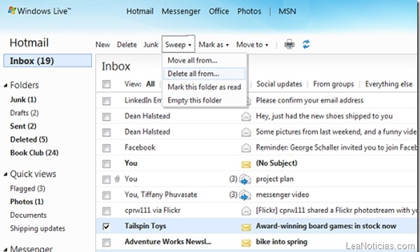Open the Sent (2) folder
Image resolution: width=420 pixels, height=252 pixels.
pyautogui.click(x=23, y=126)
